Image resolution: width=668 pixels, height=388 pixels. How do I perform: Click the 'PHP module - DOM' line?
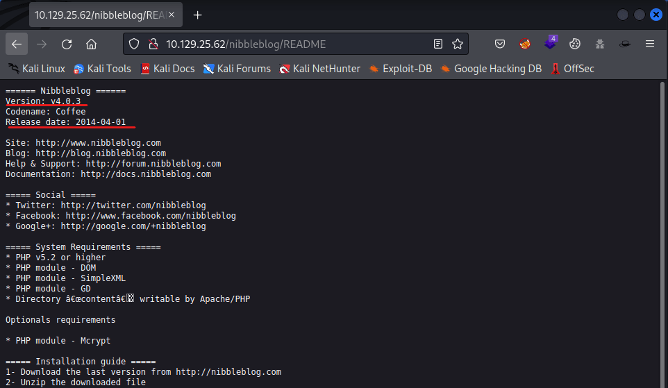point(51,267)
